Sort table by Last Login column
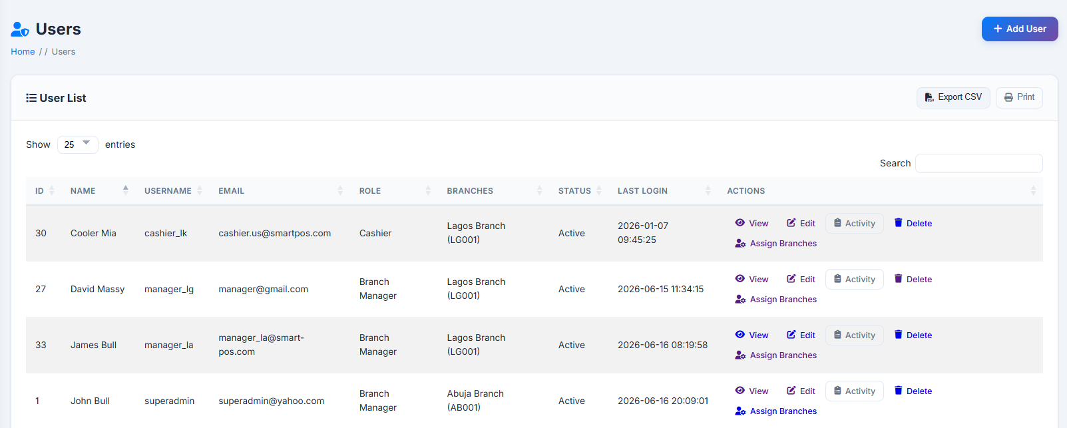This screenshot has height=428, width=1067. click(663, 191)
